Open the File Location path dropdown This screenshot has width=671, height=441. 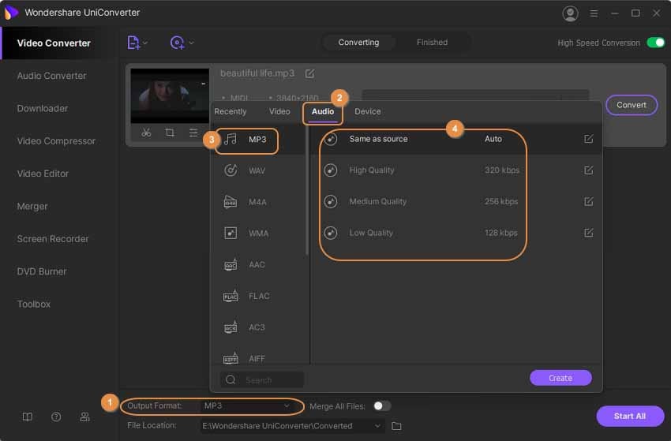[377, 425]
